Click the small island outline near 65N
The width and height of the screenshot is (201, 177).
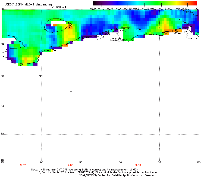pos(71,92)
